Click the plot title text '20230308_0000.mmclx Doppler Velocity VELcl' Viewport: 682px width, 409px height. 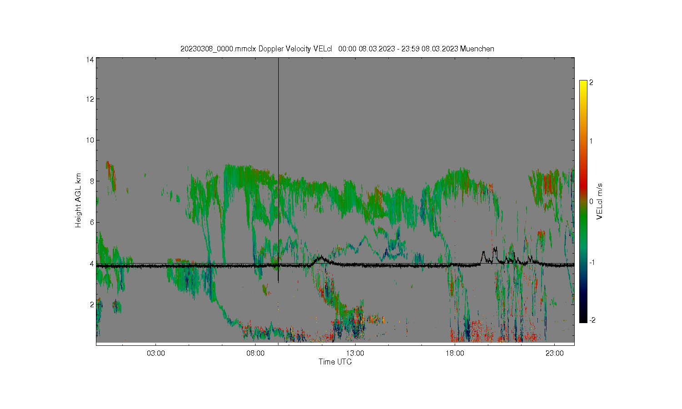point(256,49)
